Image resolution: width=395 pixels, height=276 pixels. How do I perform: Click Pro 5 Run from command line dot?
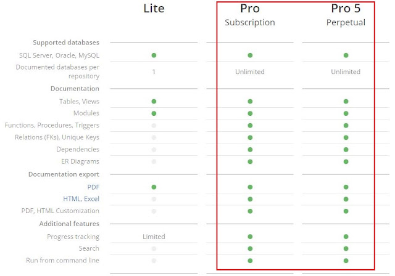(x=346, y=261)
